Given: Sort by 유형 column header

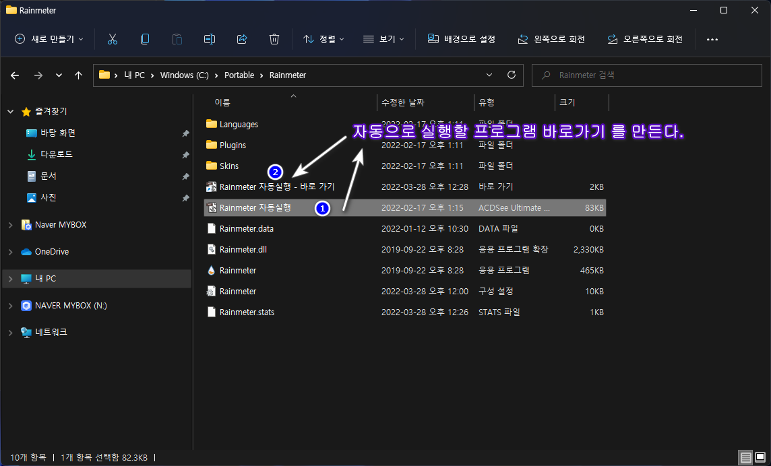Looking at the screenshot, I should [487, 103].
